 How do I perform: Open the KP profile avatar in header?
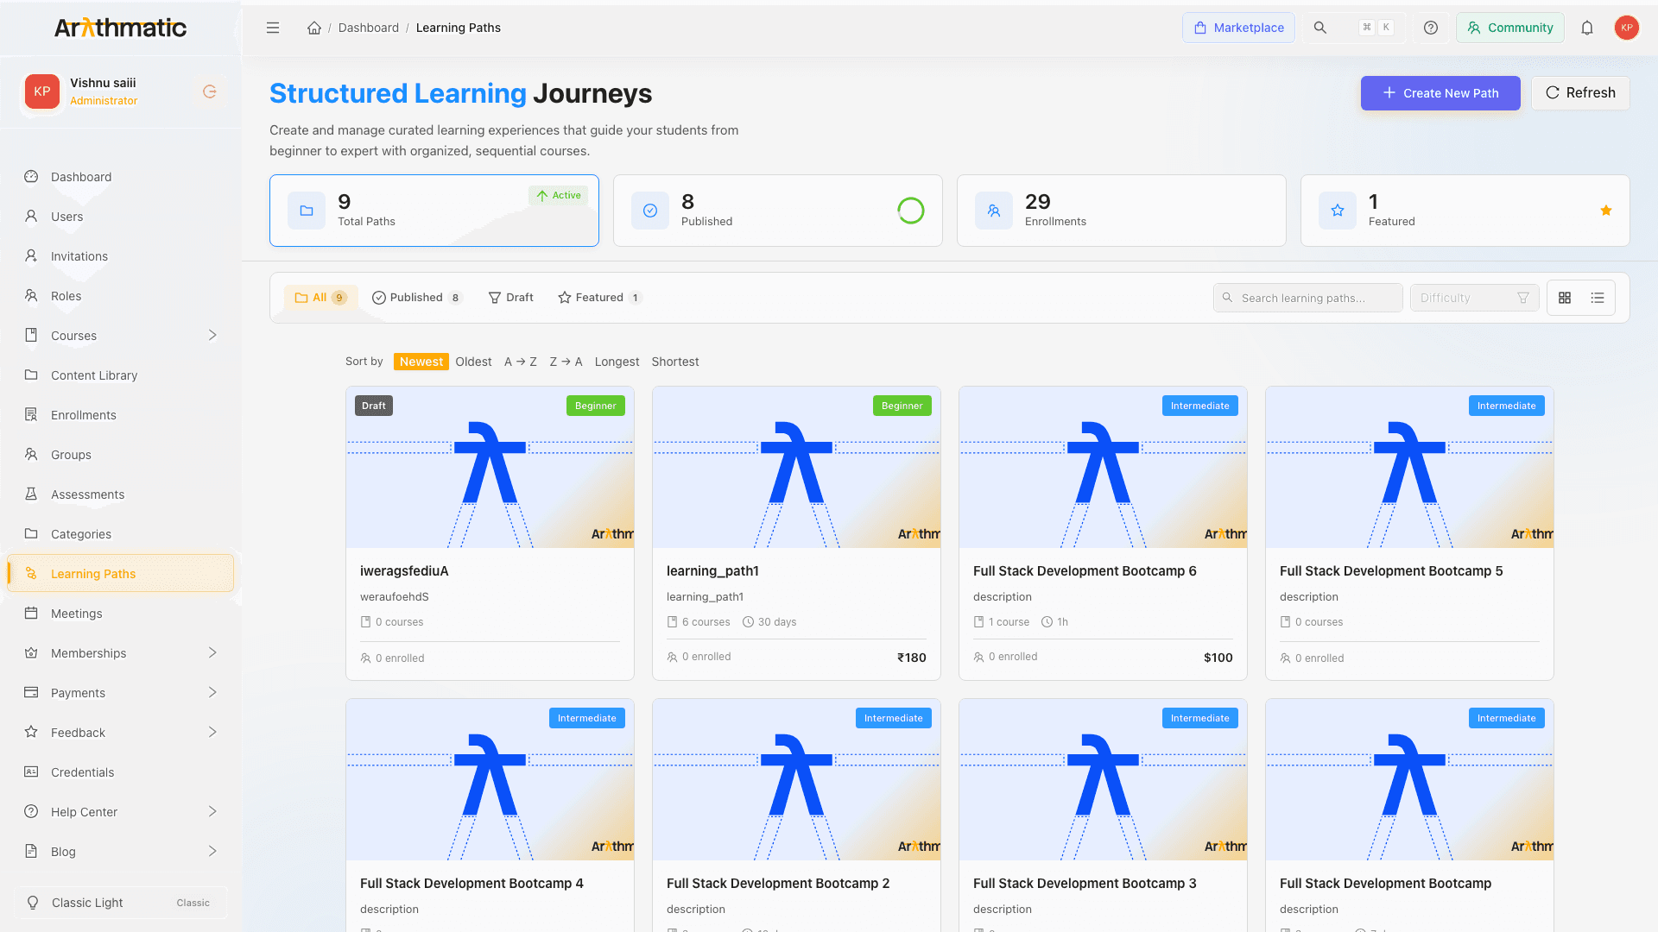point(1627,28)
